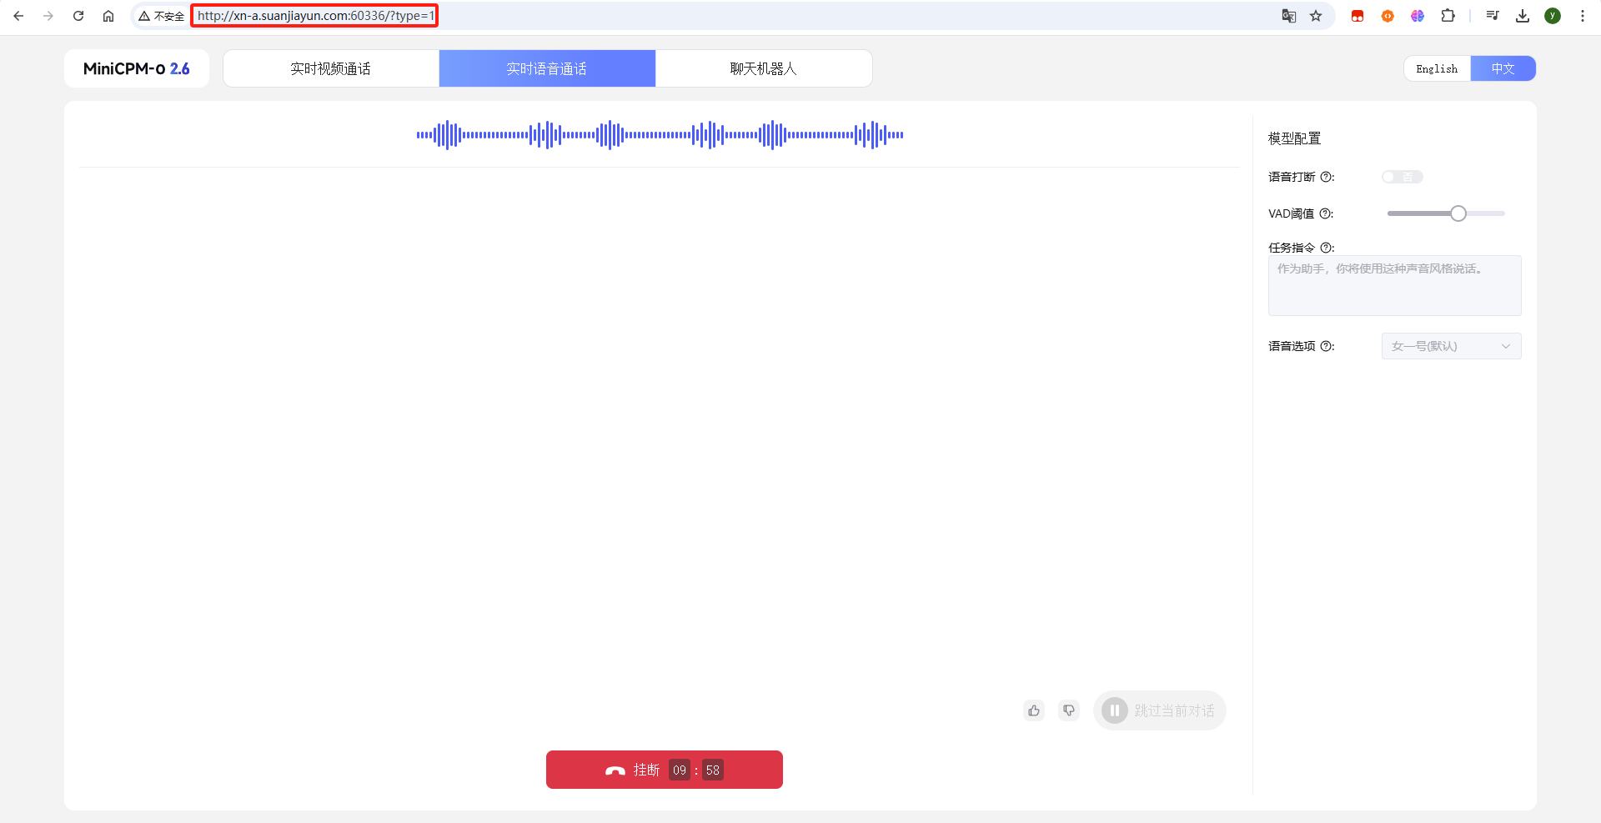Click the help icon next to VAD阈值

coord(1325,213)
